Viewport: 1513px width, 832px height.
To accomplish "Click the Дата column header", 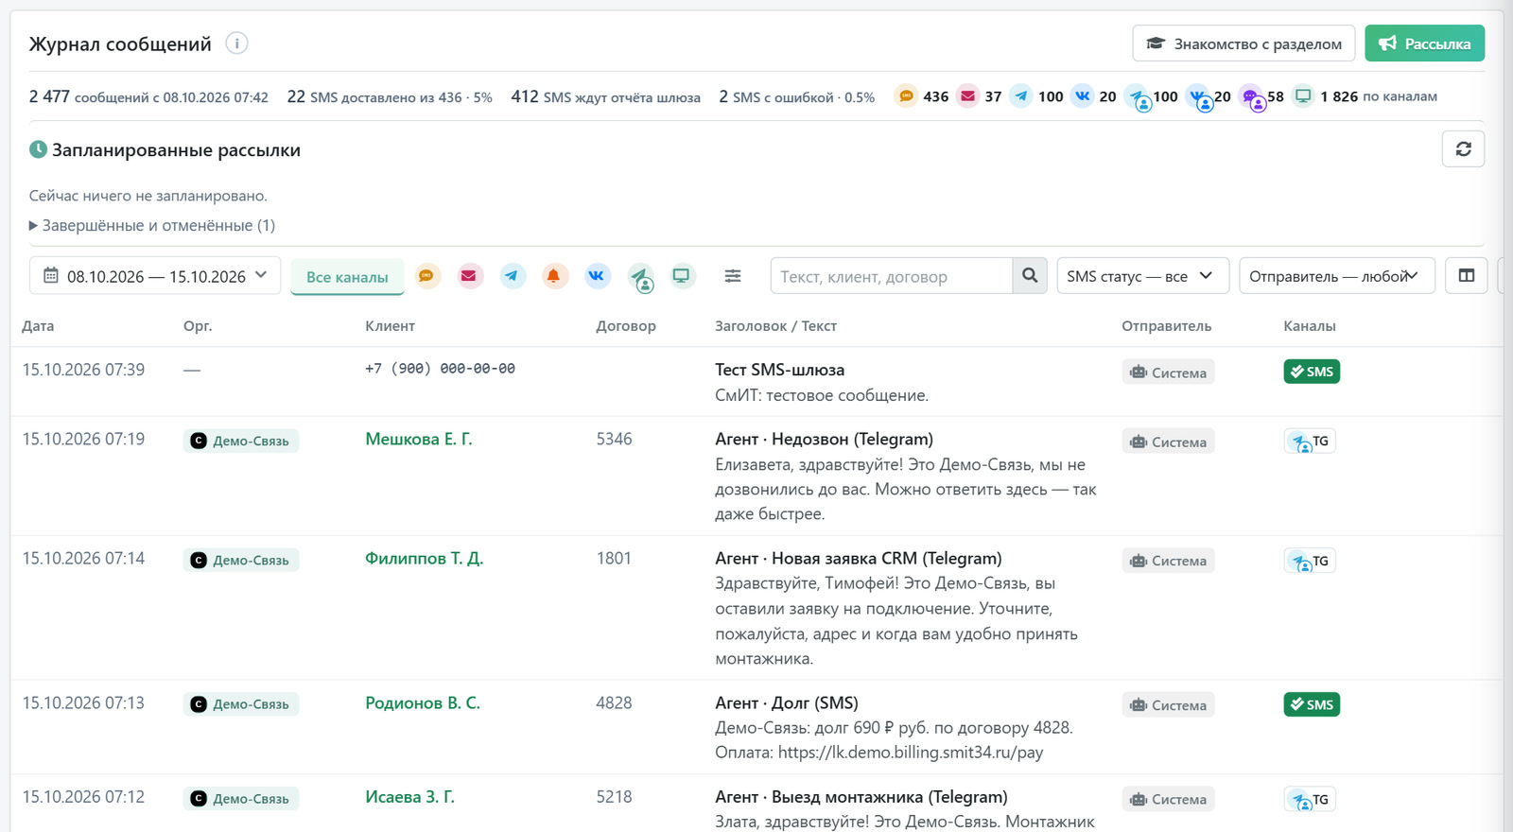I will [x=38, y=326].
